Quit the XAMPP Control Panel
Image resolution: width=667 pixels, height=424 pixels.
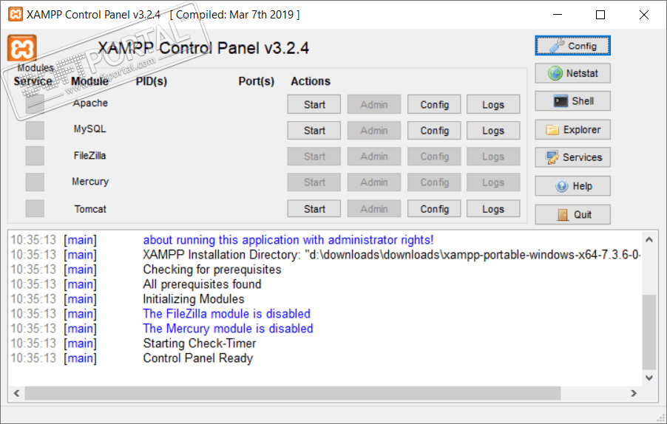pyautogui.click(x=572, y=214)
